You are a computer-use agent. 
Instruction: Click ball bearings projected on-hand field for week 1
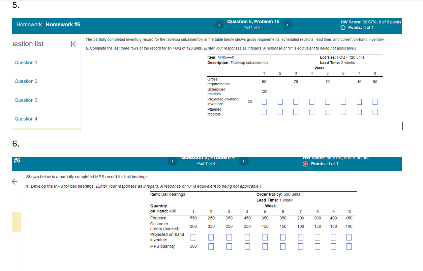pos(193,237)
